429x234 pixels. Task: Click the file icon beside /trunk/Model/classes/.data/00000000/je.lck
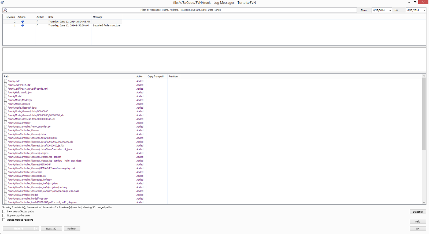click(x=6, y=119)
